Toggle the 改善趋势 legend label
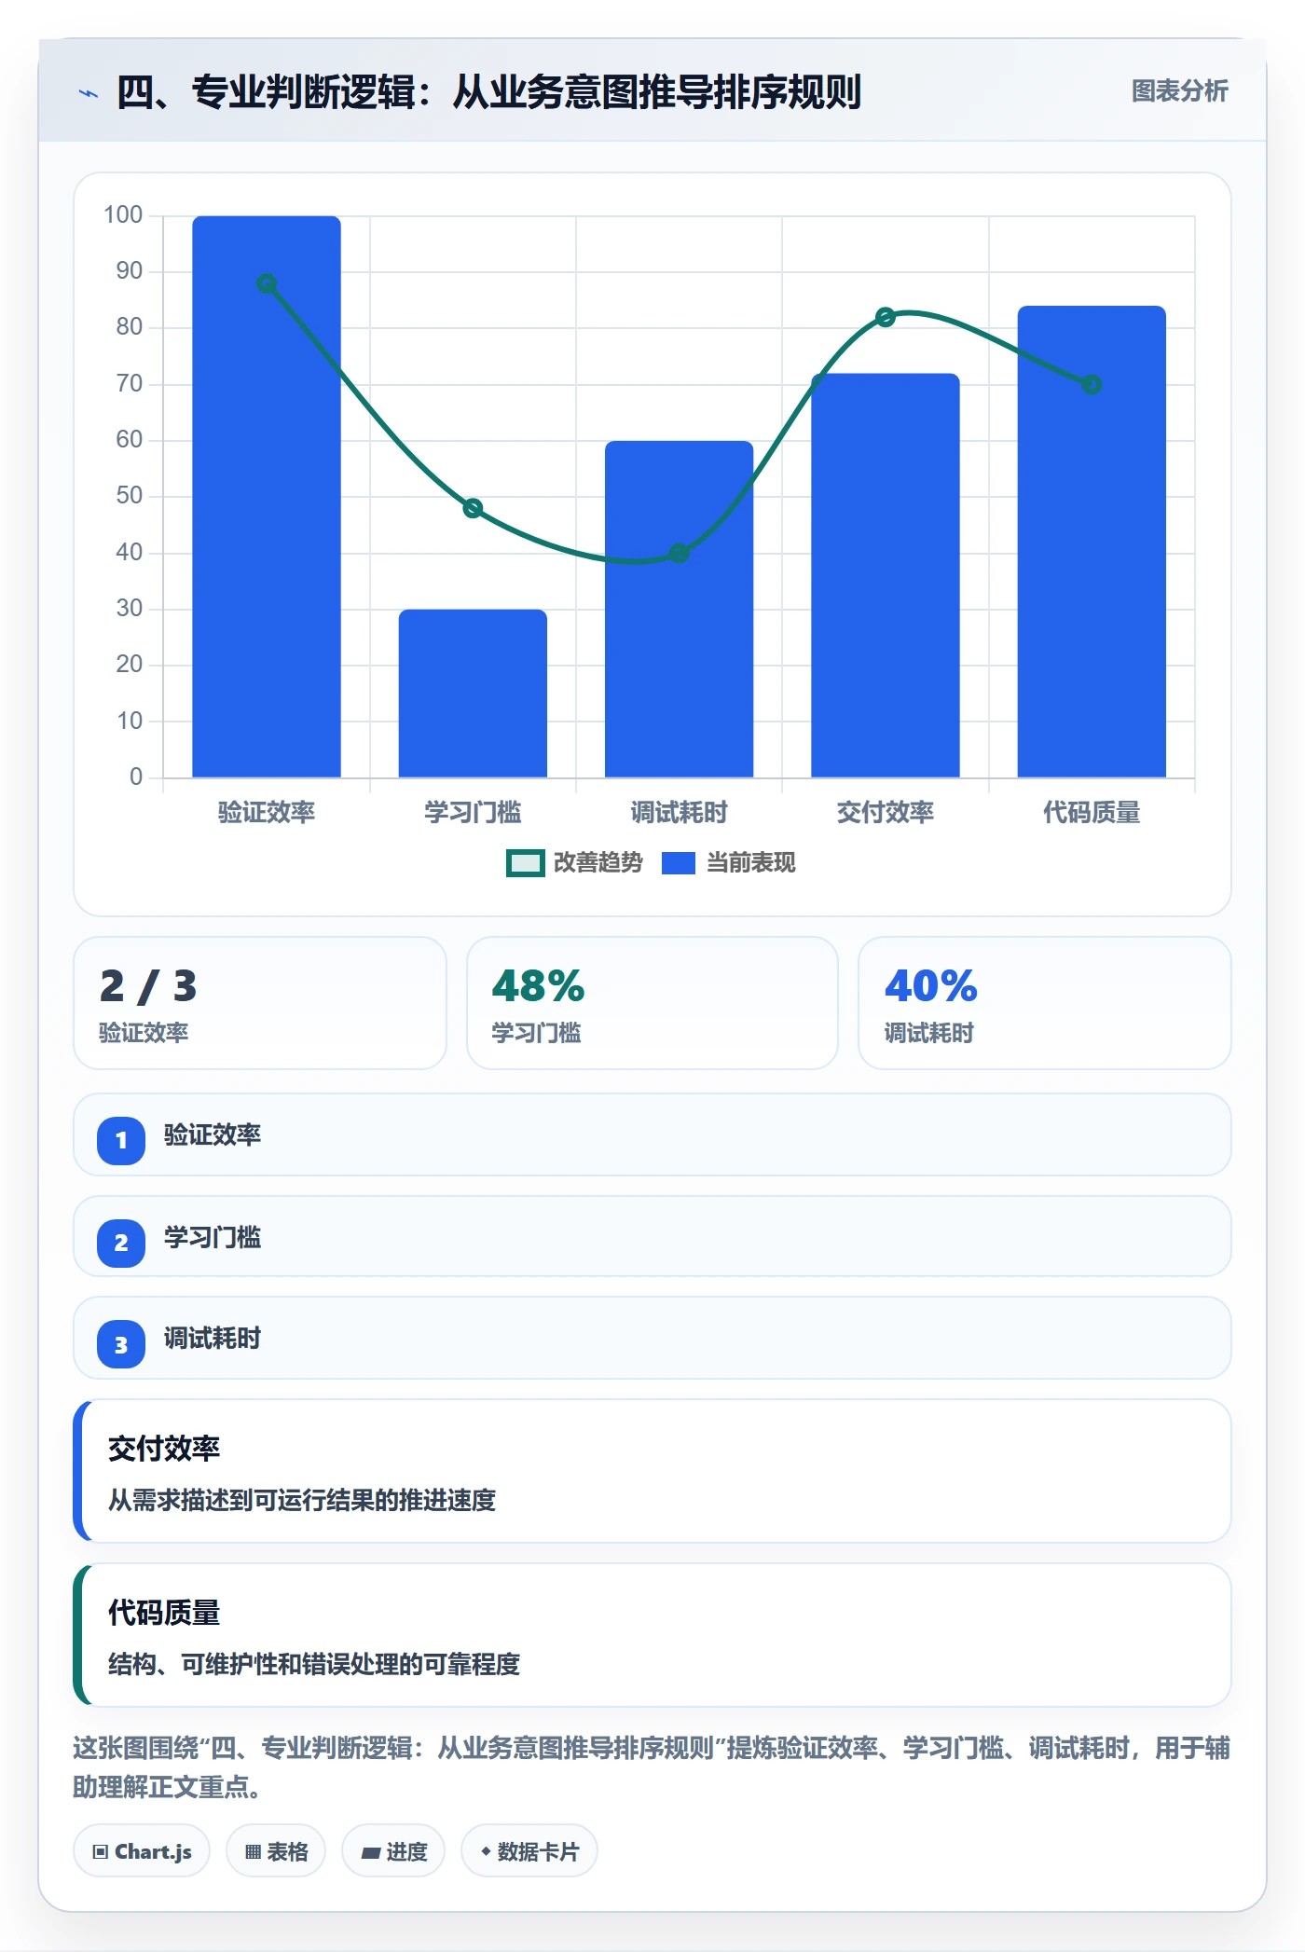The image size is (1305, 1952). coord(598,863)
